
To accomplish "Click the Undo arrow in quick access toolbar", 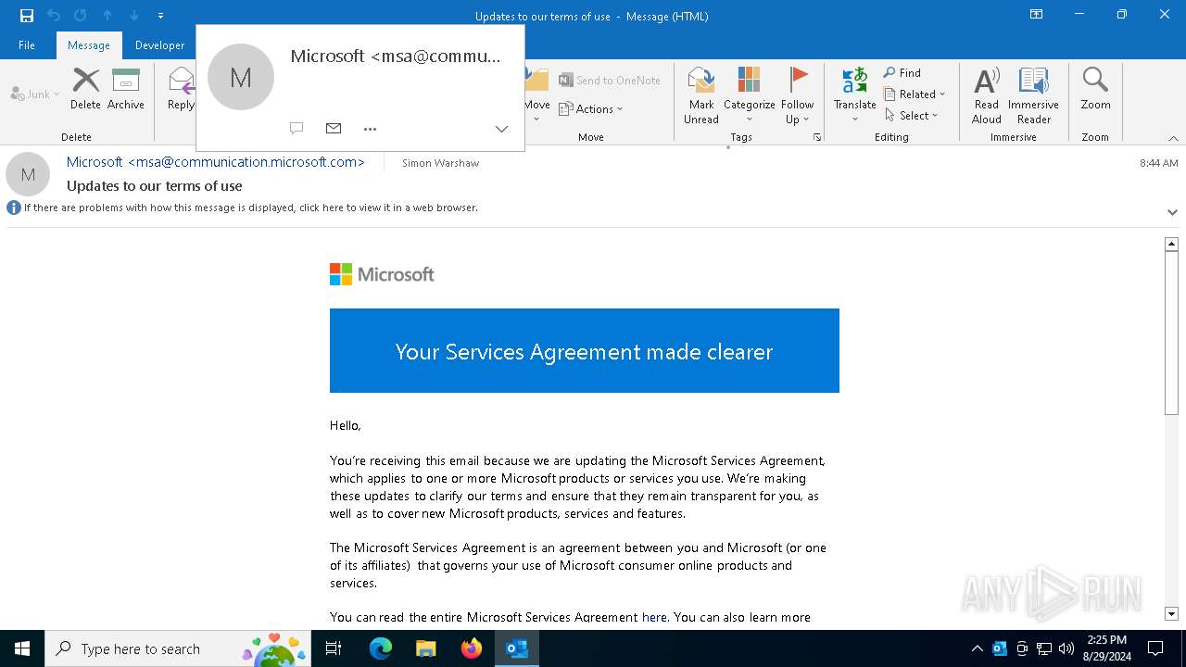I will [54, 16].
